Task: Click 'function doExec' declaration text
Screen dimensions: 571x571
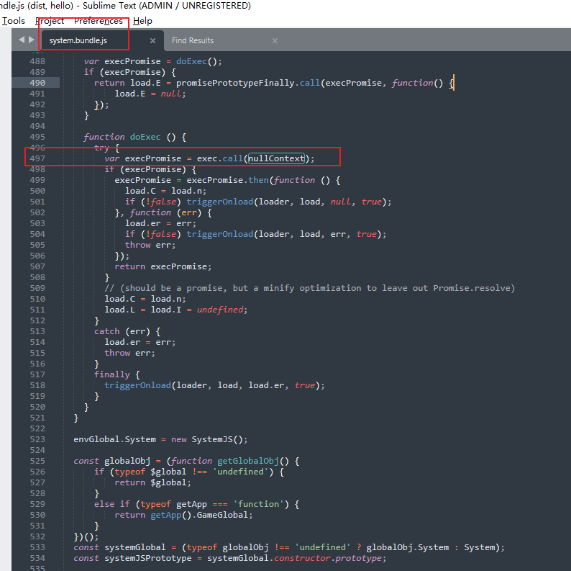Action: pyautogui.click(x=122, y=137)
